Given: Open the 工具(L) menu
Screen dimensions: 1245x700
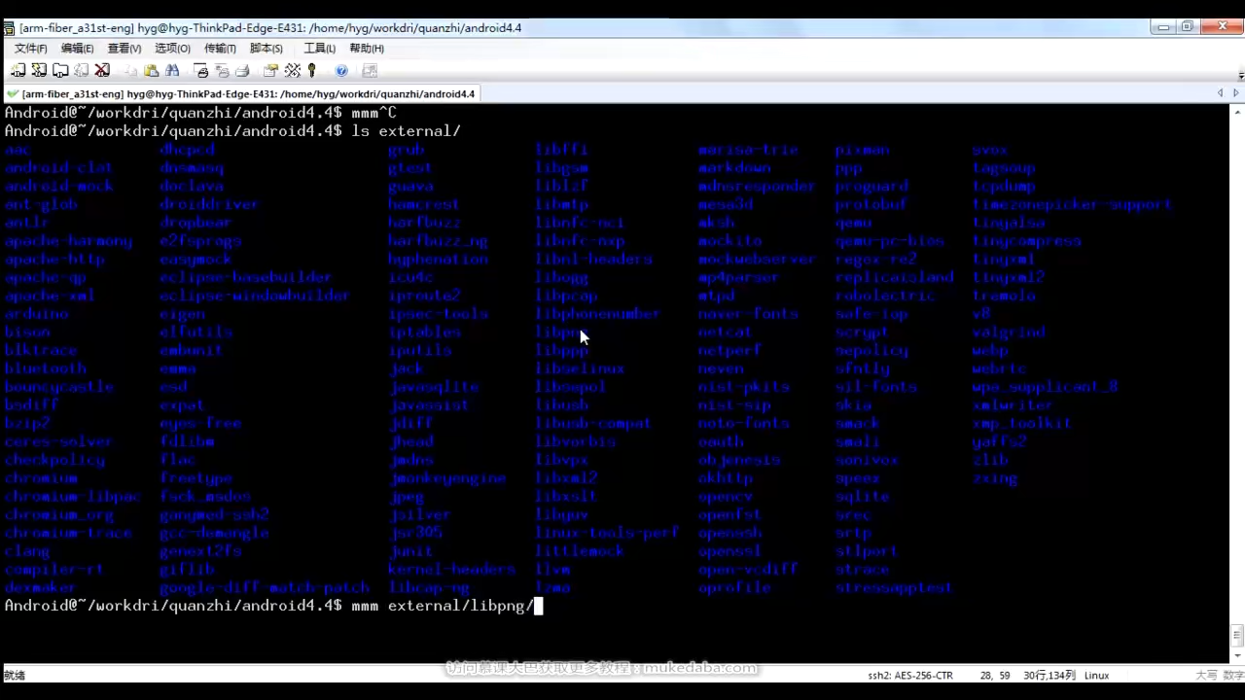Looking at the screenshot, I should point(320,49).
